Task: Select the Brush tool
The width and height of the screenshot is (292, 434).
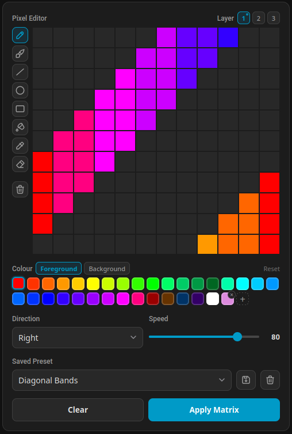Action: point(20,54)
